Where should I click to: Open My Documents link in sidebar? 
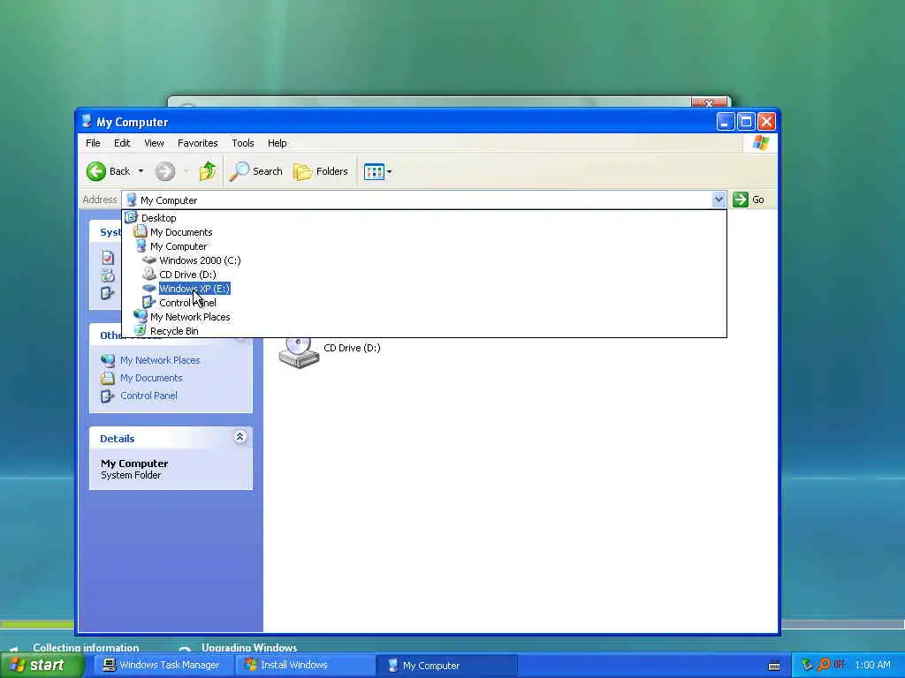point(151,378)
